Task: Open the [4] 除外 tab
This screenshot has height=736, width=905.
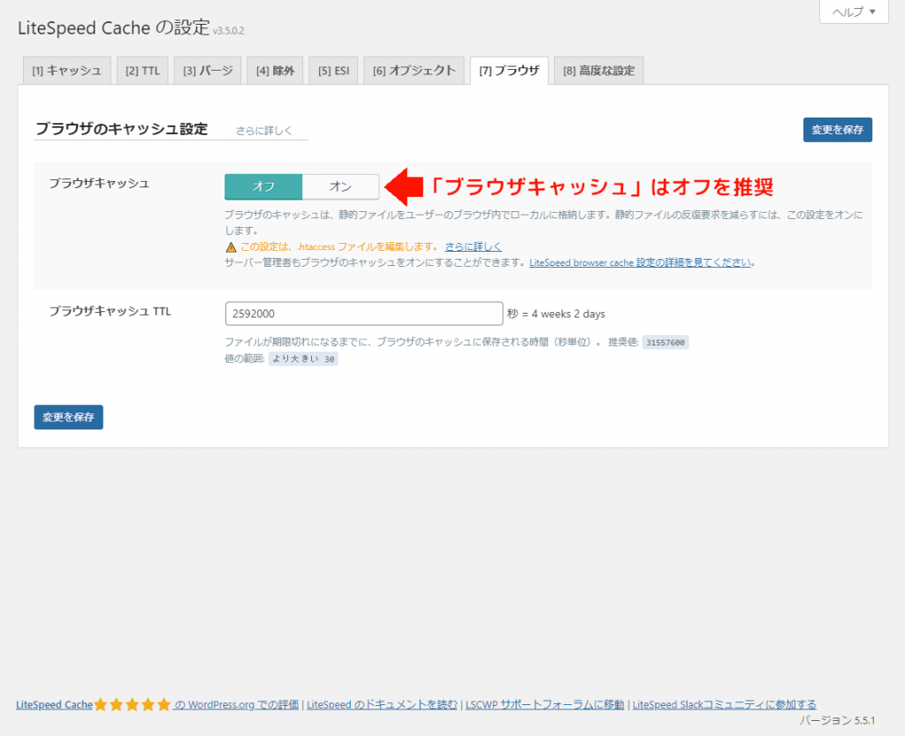Action: [276, 71]
